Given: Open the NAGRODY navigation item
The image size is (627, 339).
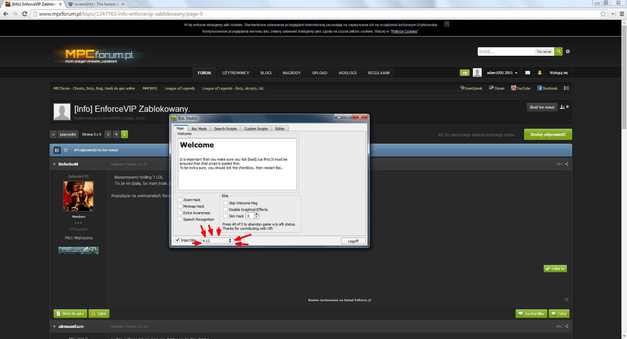Looking at the screenshot, I should (292, 73).
